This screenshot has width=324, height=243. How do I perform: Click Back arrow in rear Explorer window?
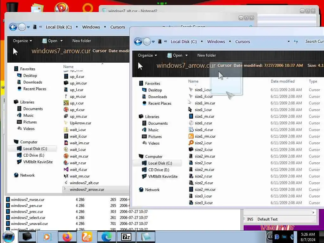pyautogui.click(x=13, y=27)
